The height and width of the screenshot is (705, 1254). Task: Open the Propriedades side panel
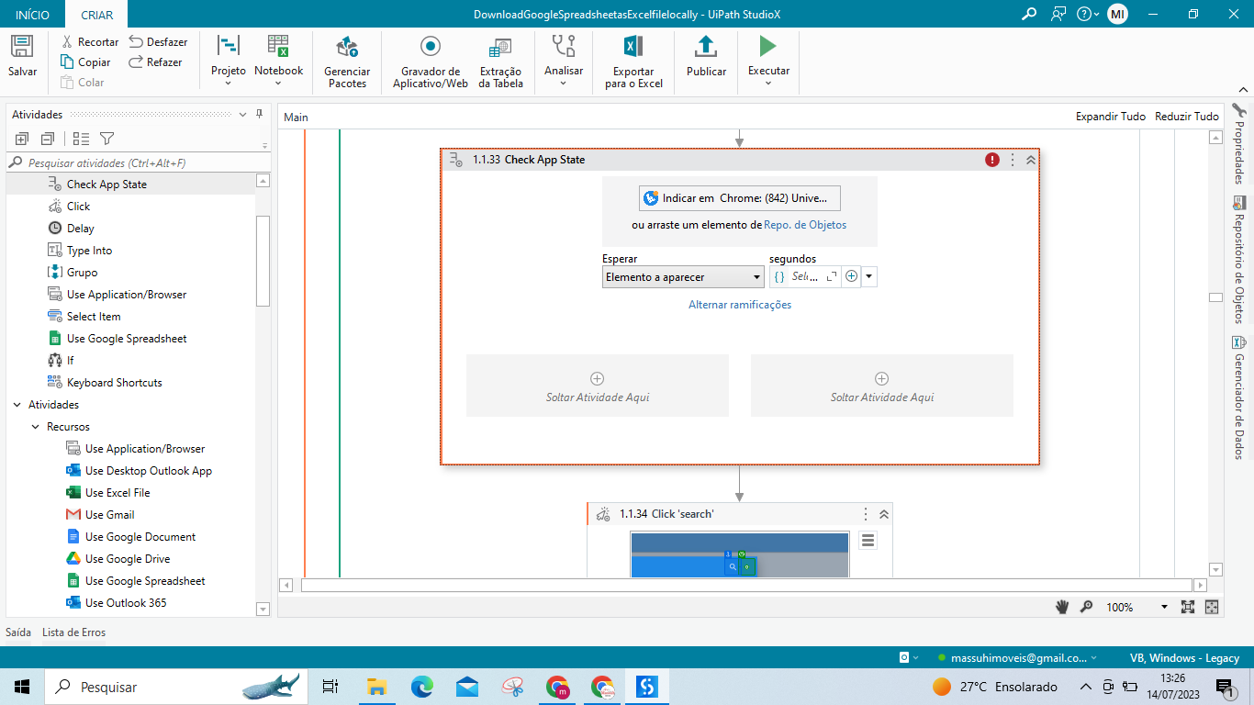click(1239, 143)
